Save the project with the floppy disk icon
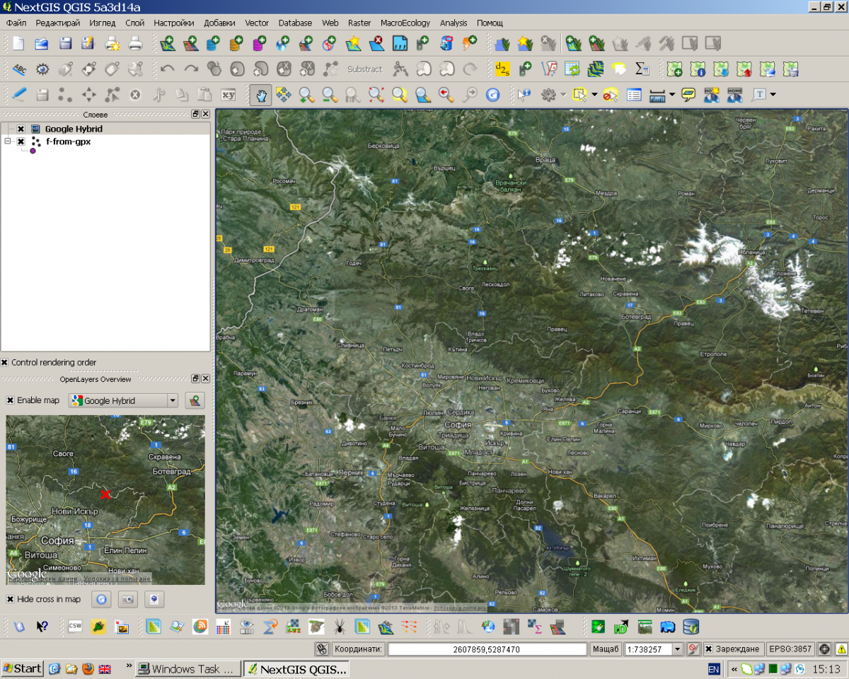Image resolution: width=849 pixels, height=679 pixels. 65,44
